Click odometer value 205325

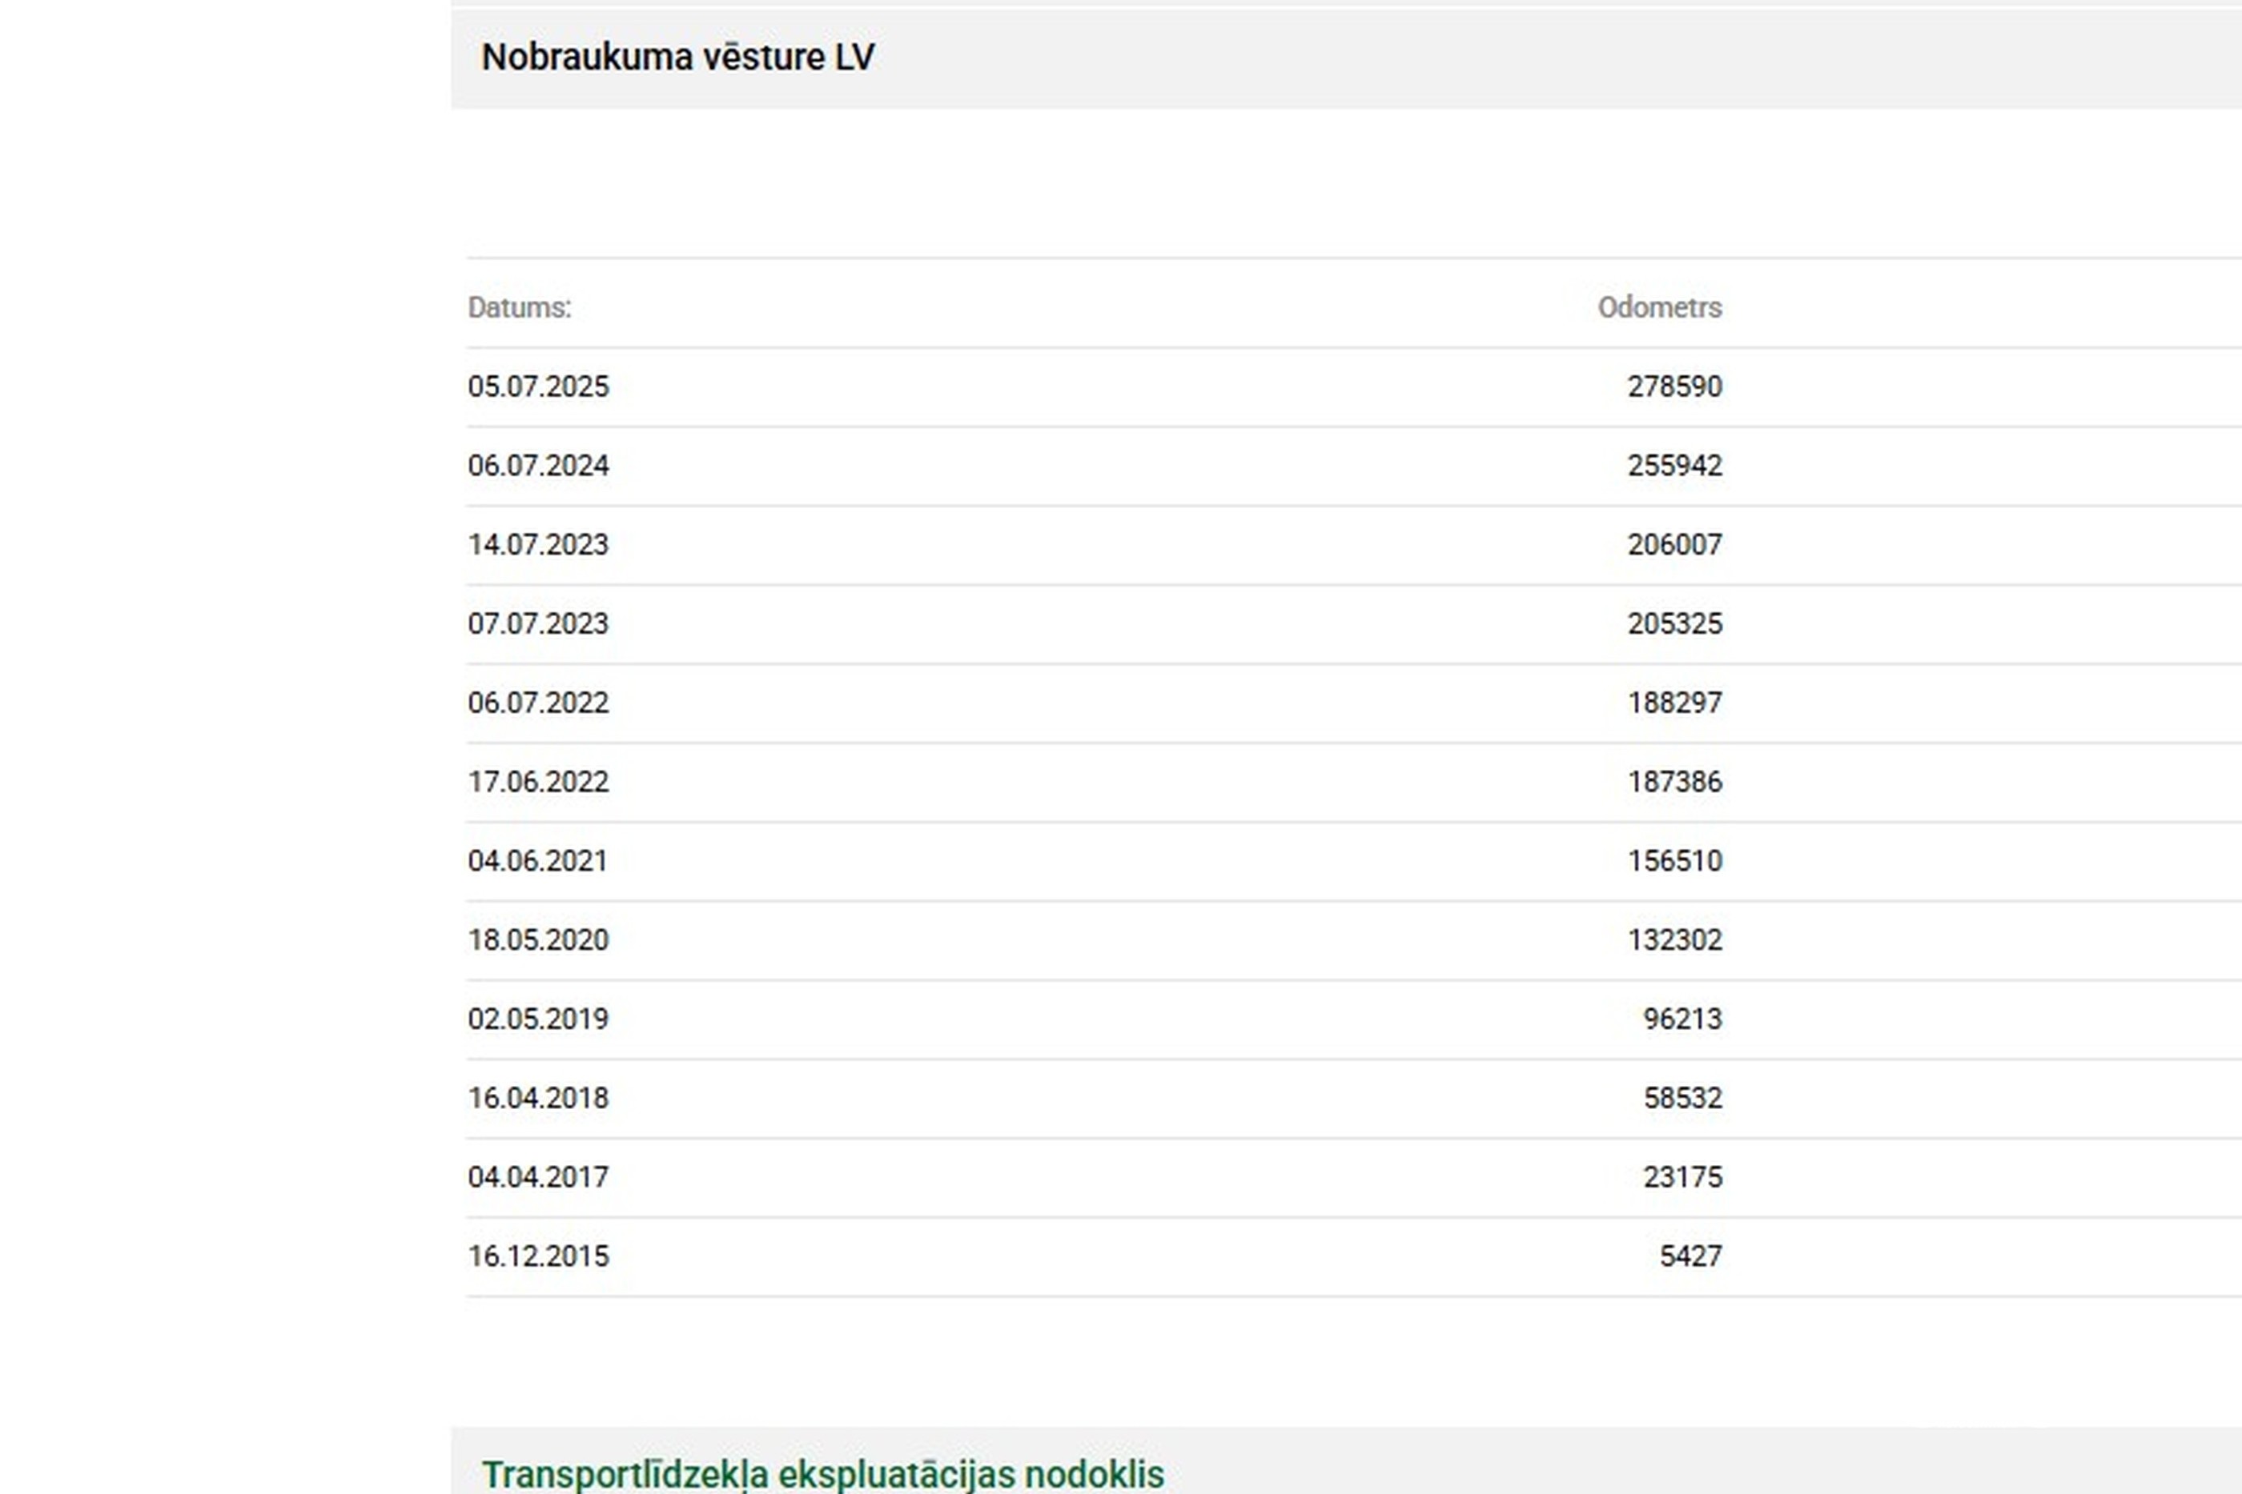point(1673,624)
